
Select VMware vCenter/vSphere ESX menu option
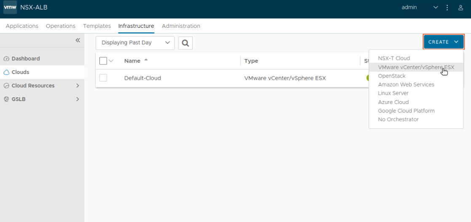(416, 67)
